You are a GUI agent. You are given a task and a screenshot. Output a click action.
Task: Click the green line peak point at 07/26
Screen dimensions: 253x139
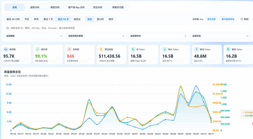89,100
